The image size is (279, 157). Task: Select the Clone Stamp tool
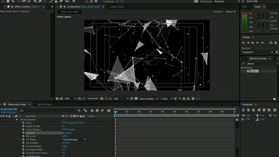pyautogui.click(x=56, y=1)
